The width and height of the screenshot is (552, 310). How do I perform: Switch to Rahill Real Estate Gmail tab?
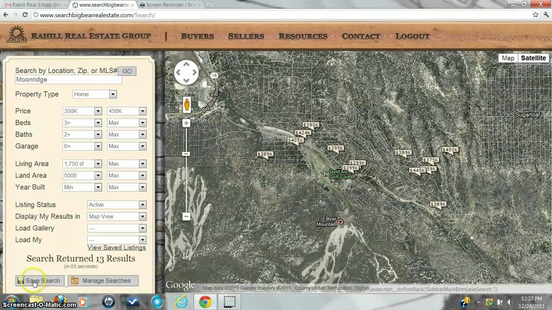click(x=34, y=5)
